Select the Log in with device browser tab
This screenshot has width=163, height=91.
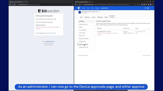tap(17, 2)
